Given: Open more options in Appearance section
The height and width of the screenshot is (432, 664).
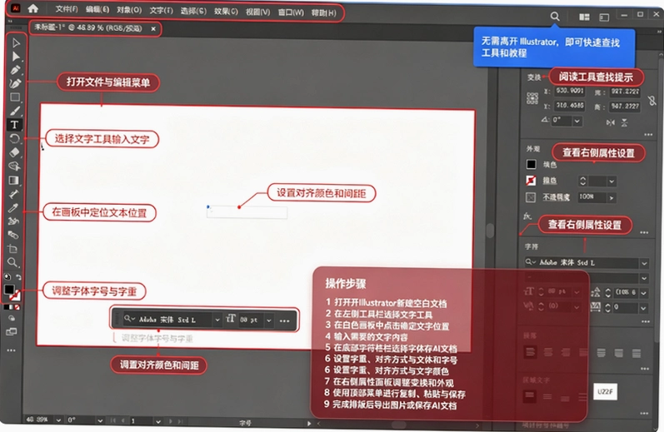Looking at the screenshot, I should tap(644, 233).
